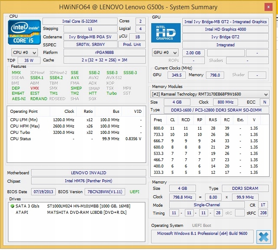Click the Prod. Unit field
Viewport: 278px width, 250px height.
click(x=132, y=45)
